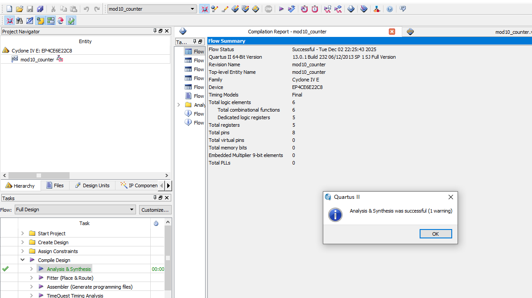Close the Compilation Report tab

click(392, 32)
